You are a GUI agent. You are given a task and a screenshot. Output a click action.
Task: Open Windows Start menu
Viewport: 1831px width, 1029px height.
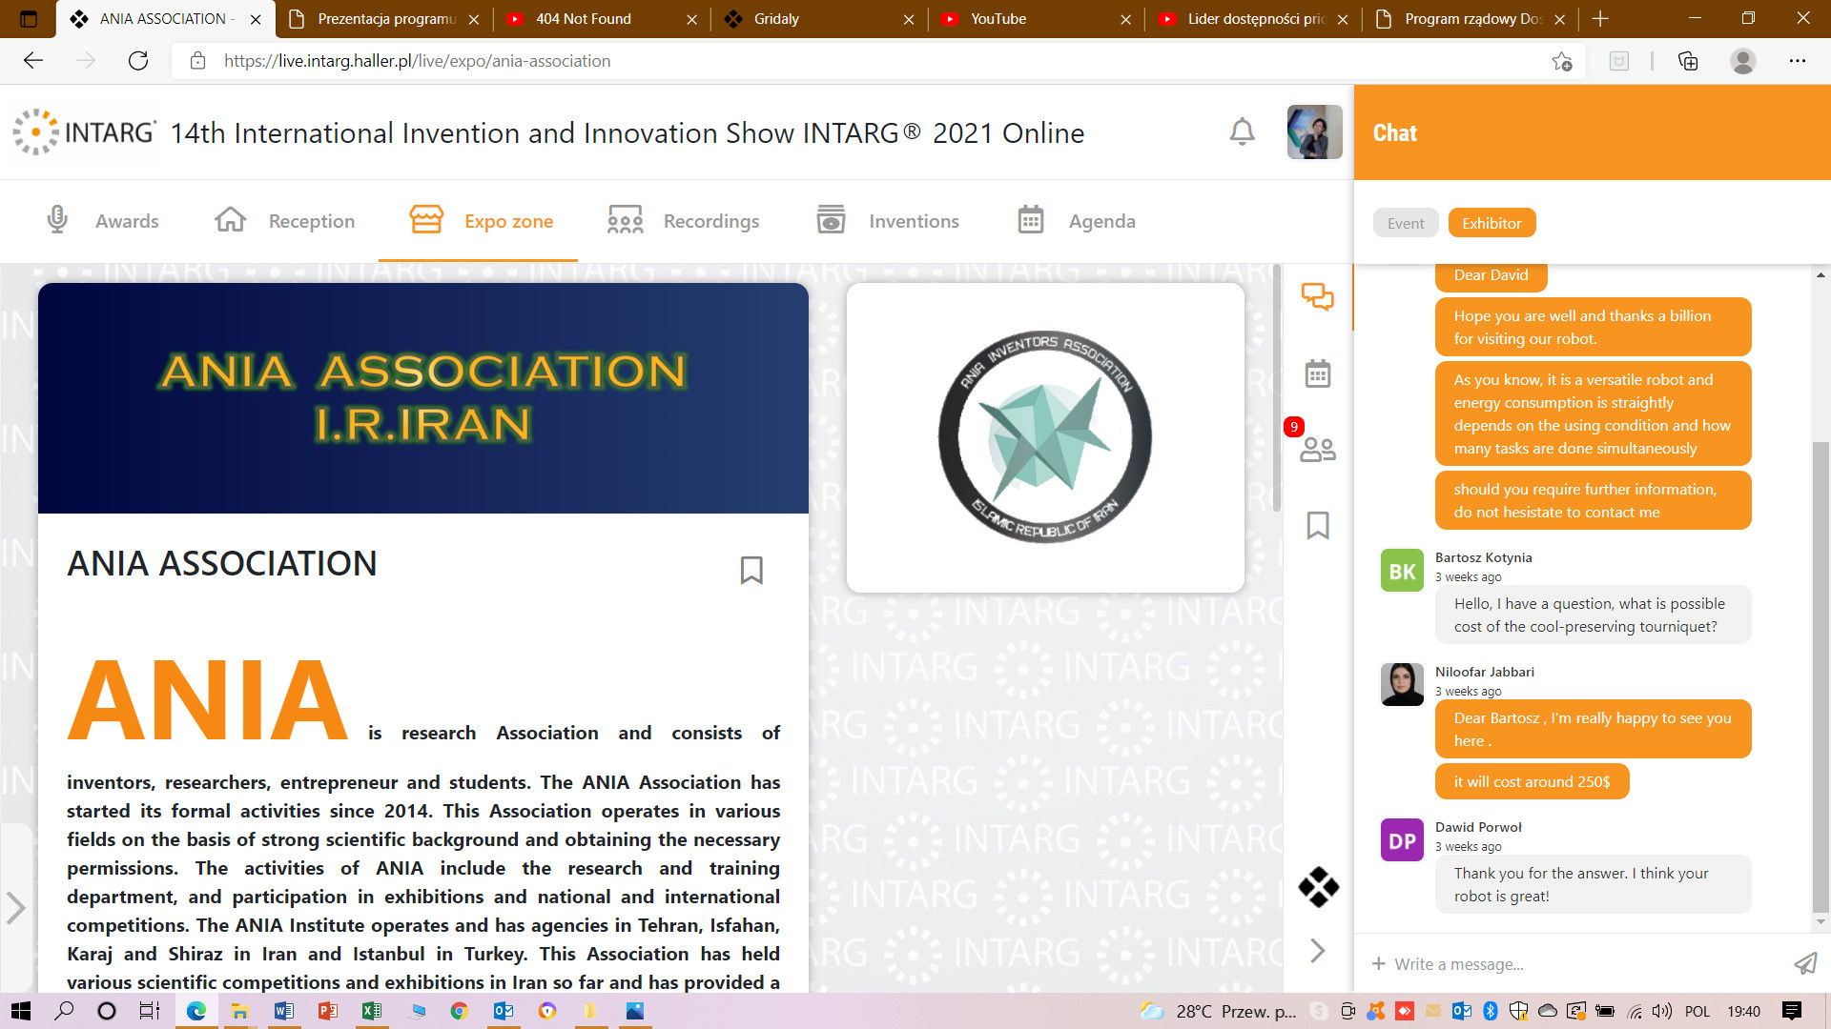click(x=21, y=1011)
